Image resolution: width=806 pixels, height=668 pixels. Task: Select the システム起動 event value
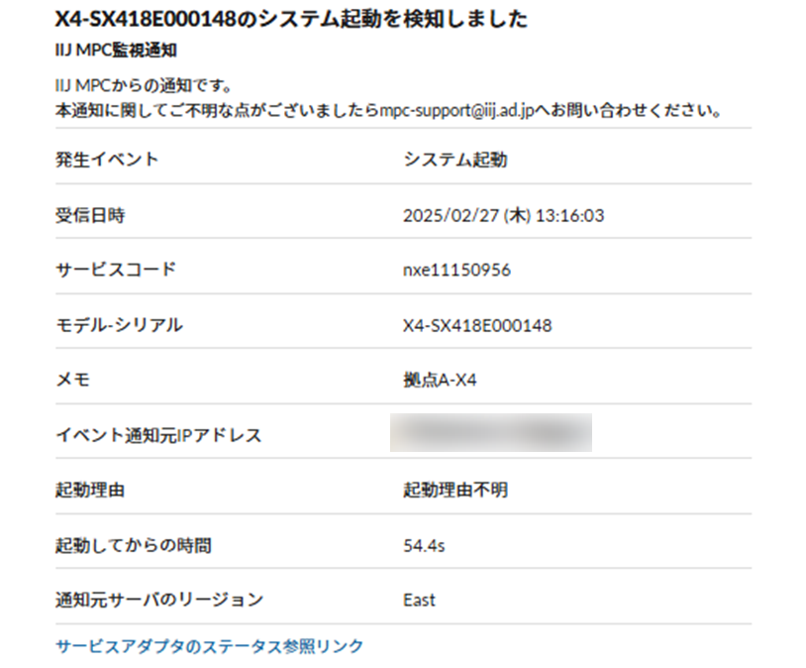[x=455, y=160]
